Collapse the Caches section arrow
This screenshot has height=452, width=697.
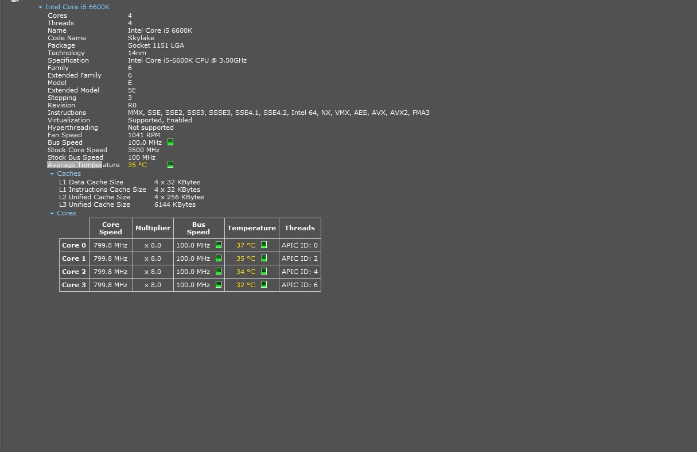52,174
